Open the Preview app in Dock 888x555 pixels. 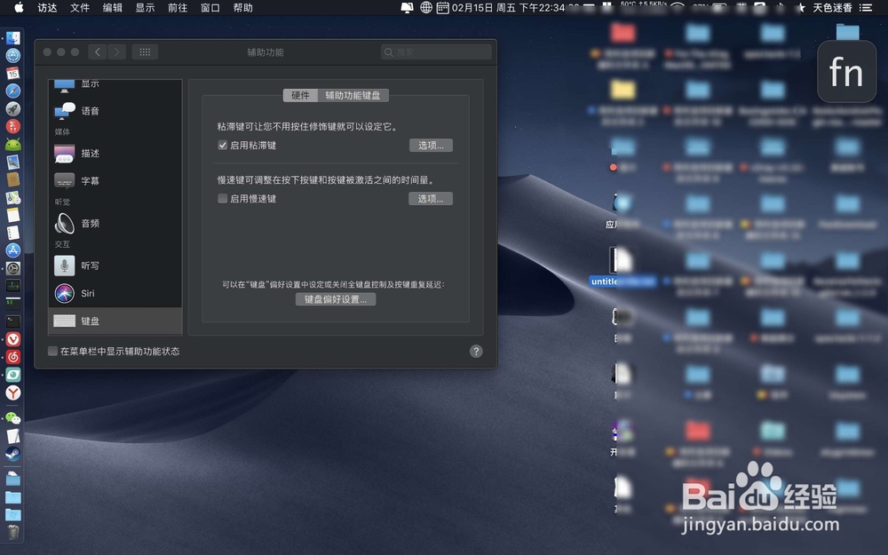tap(13, 162)
